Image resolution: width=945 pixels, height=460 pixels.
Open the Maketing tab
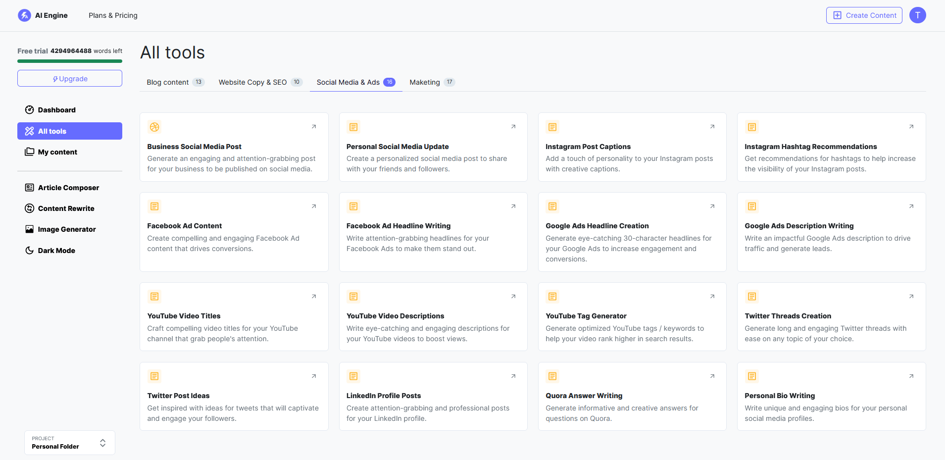(x=432, y=82)
